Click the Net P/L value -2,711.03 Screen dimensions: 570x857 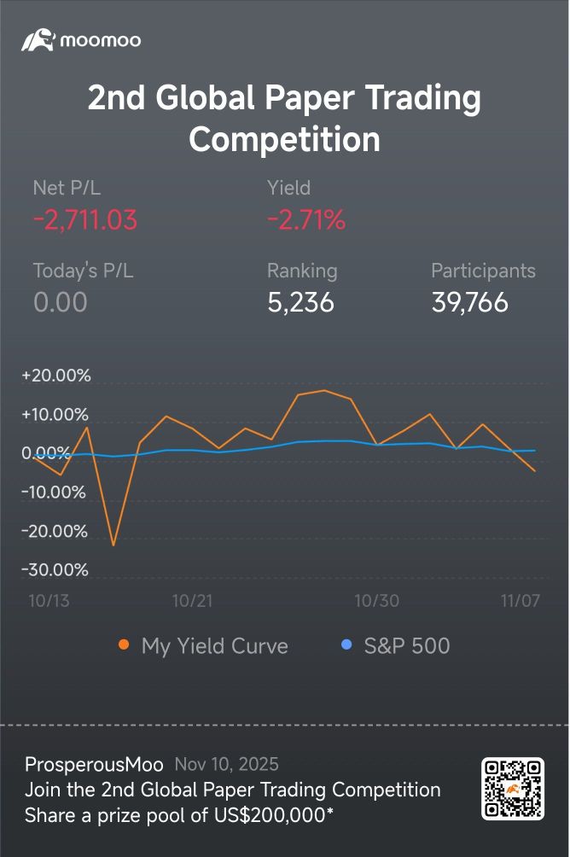point(85,220)
